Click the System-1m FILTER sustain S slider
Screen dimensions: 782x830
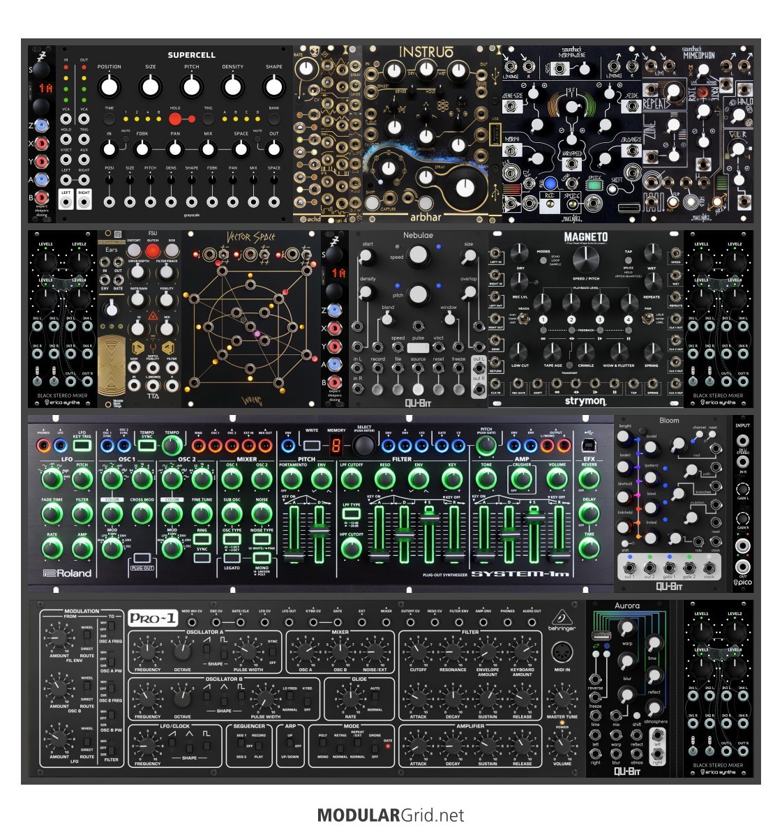[x=430, y=519]
